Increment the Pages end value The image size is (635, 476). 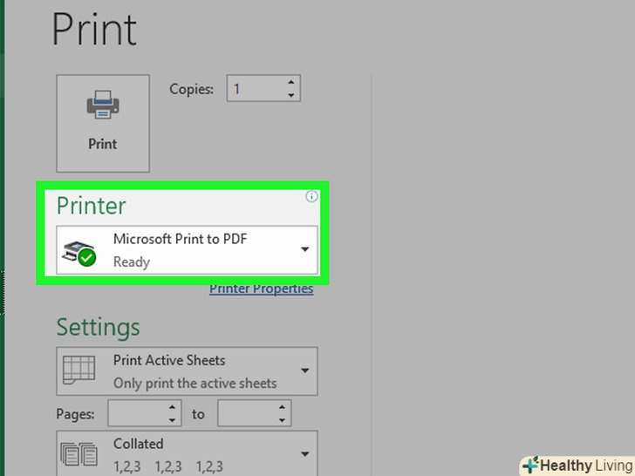click(x=282, y=407)
